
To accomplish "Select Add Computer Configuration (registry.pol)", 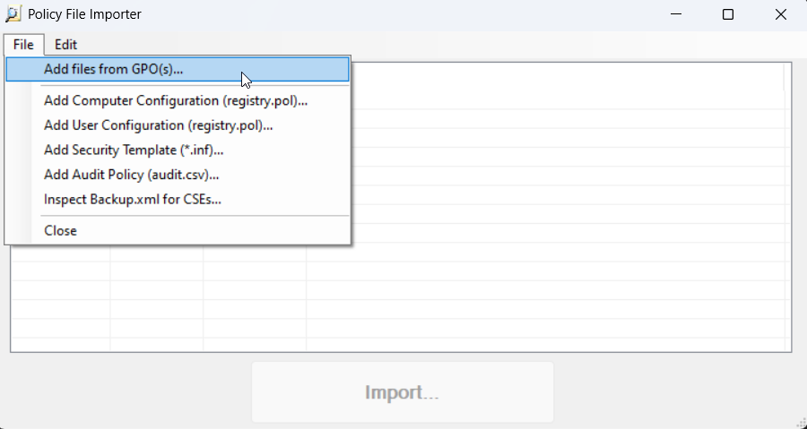I will 178,100.
